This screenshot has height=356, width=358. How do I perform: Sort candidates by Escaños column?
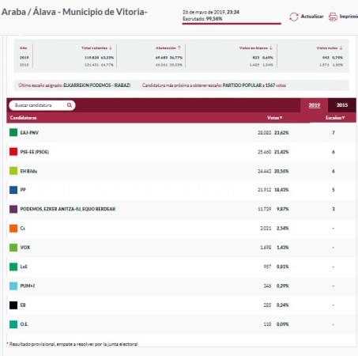335,118
